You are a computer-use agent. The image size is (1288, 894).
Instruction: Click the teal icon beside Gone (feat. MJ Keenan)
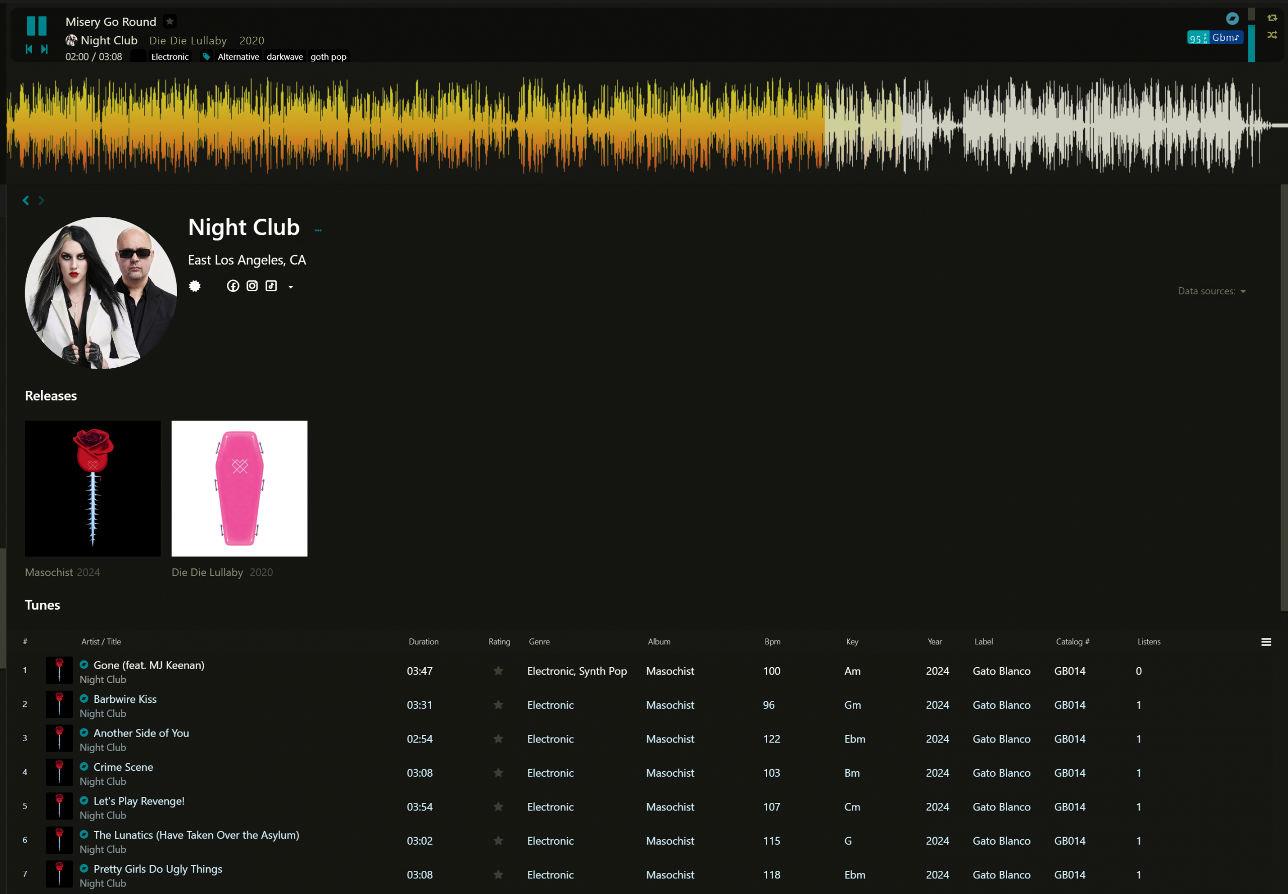click(84, 665)
